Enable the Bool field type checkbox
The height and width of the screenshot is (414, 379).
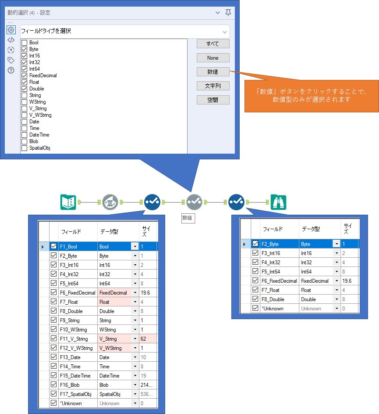tap(25, 43)
